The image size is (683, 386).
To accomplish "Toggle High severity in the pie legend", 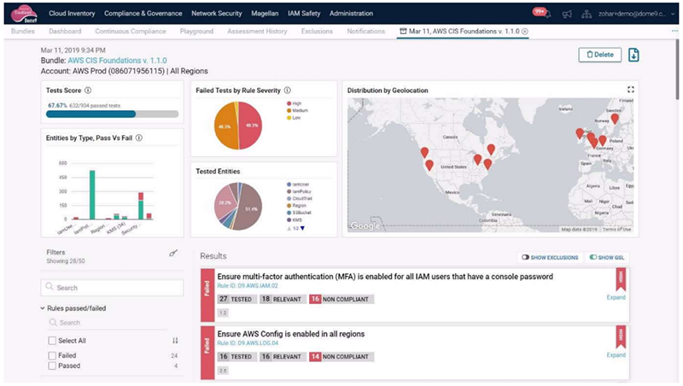I will tap(294, 103).
